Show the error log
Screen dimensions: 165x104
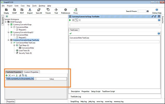point(100,102)
